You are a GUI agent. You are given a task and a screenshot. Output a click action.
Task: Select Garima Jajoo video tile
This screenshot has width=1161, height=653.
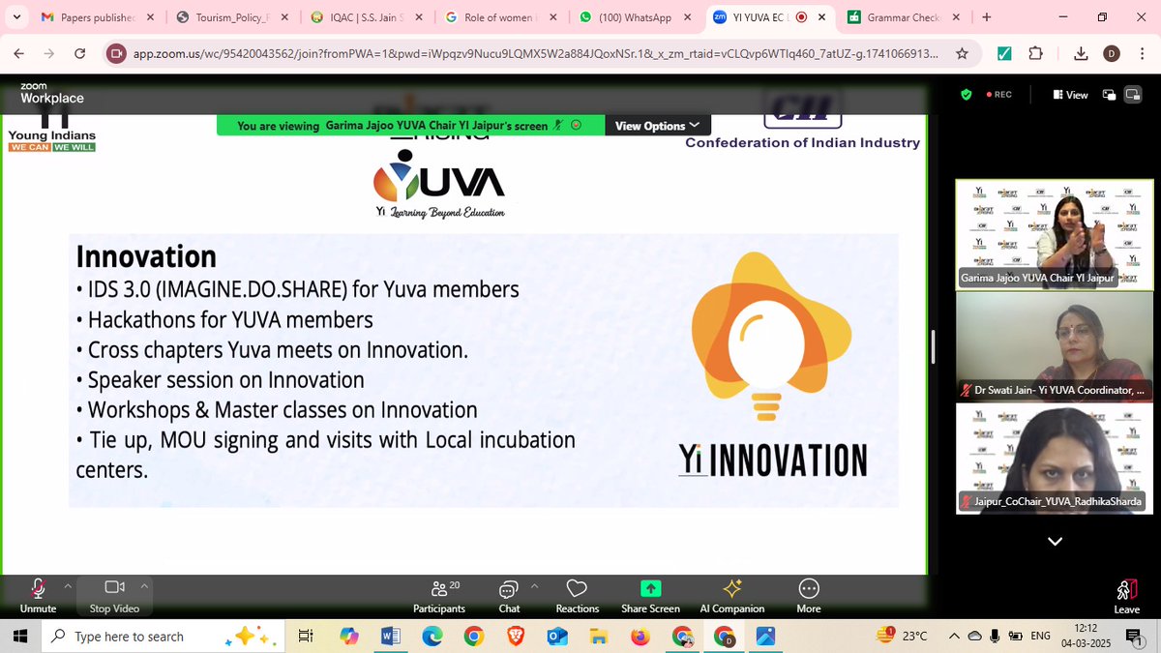(1055, 233)
